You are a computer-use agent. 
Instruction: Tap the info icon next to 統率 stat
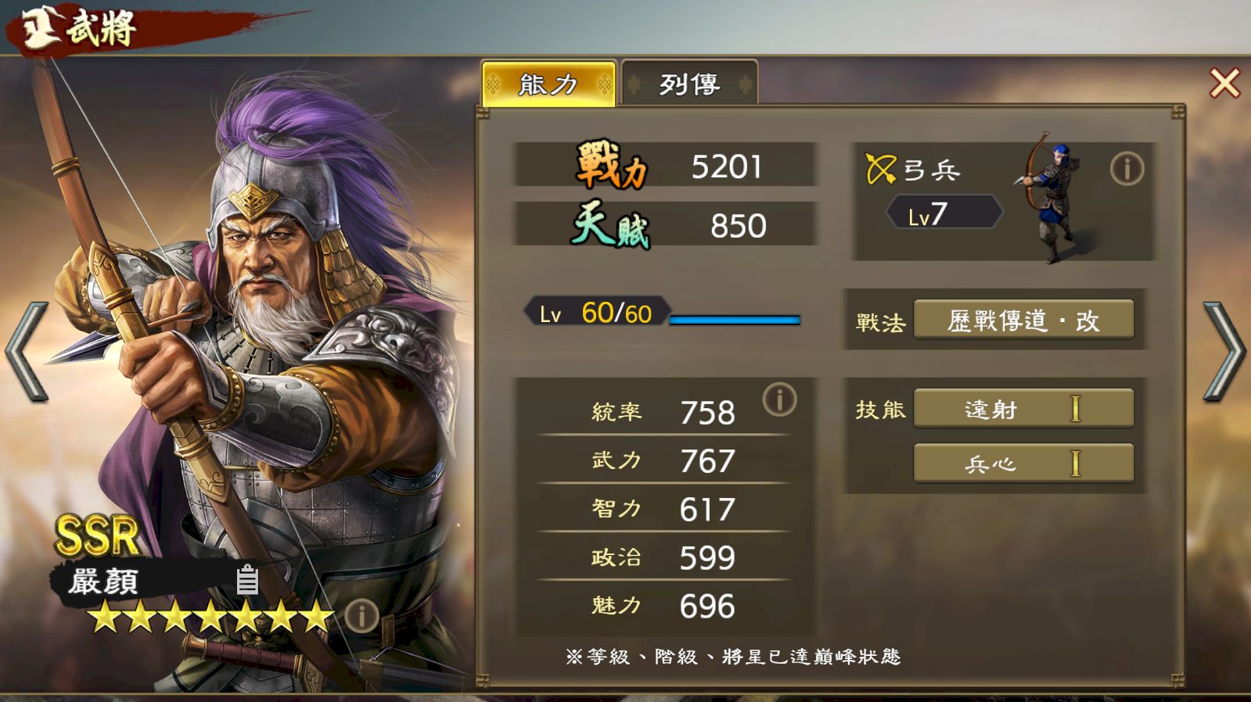point(779,399)
